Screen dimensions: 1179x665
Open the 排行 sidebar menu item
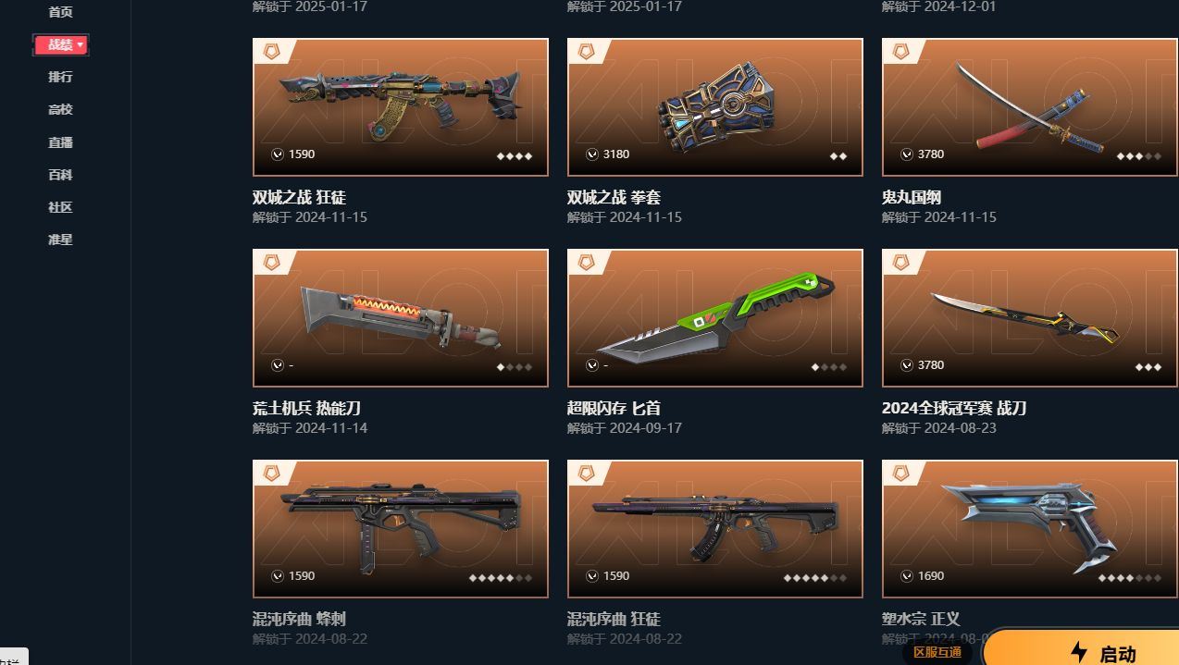[x=60, y=77]
